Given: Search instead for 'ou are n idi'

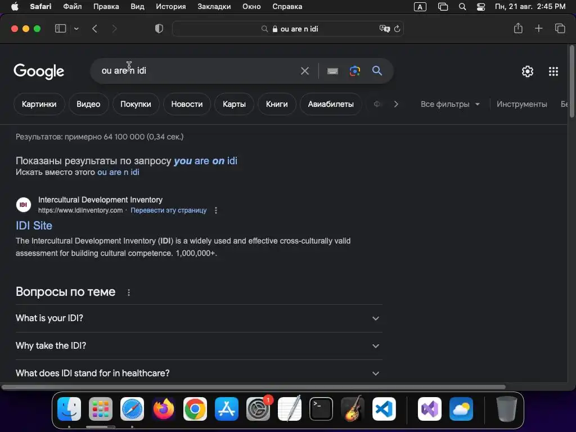Looking at the screenshot, I should tap(118, 172).
